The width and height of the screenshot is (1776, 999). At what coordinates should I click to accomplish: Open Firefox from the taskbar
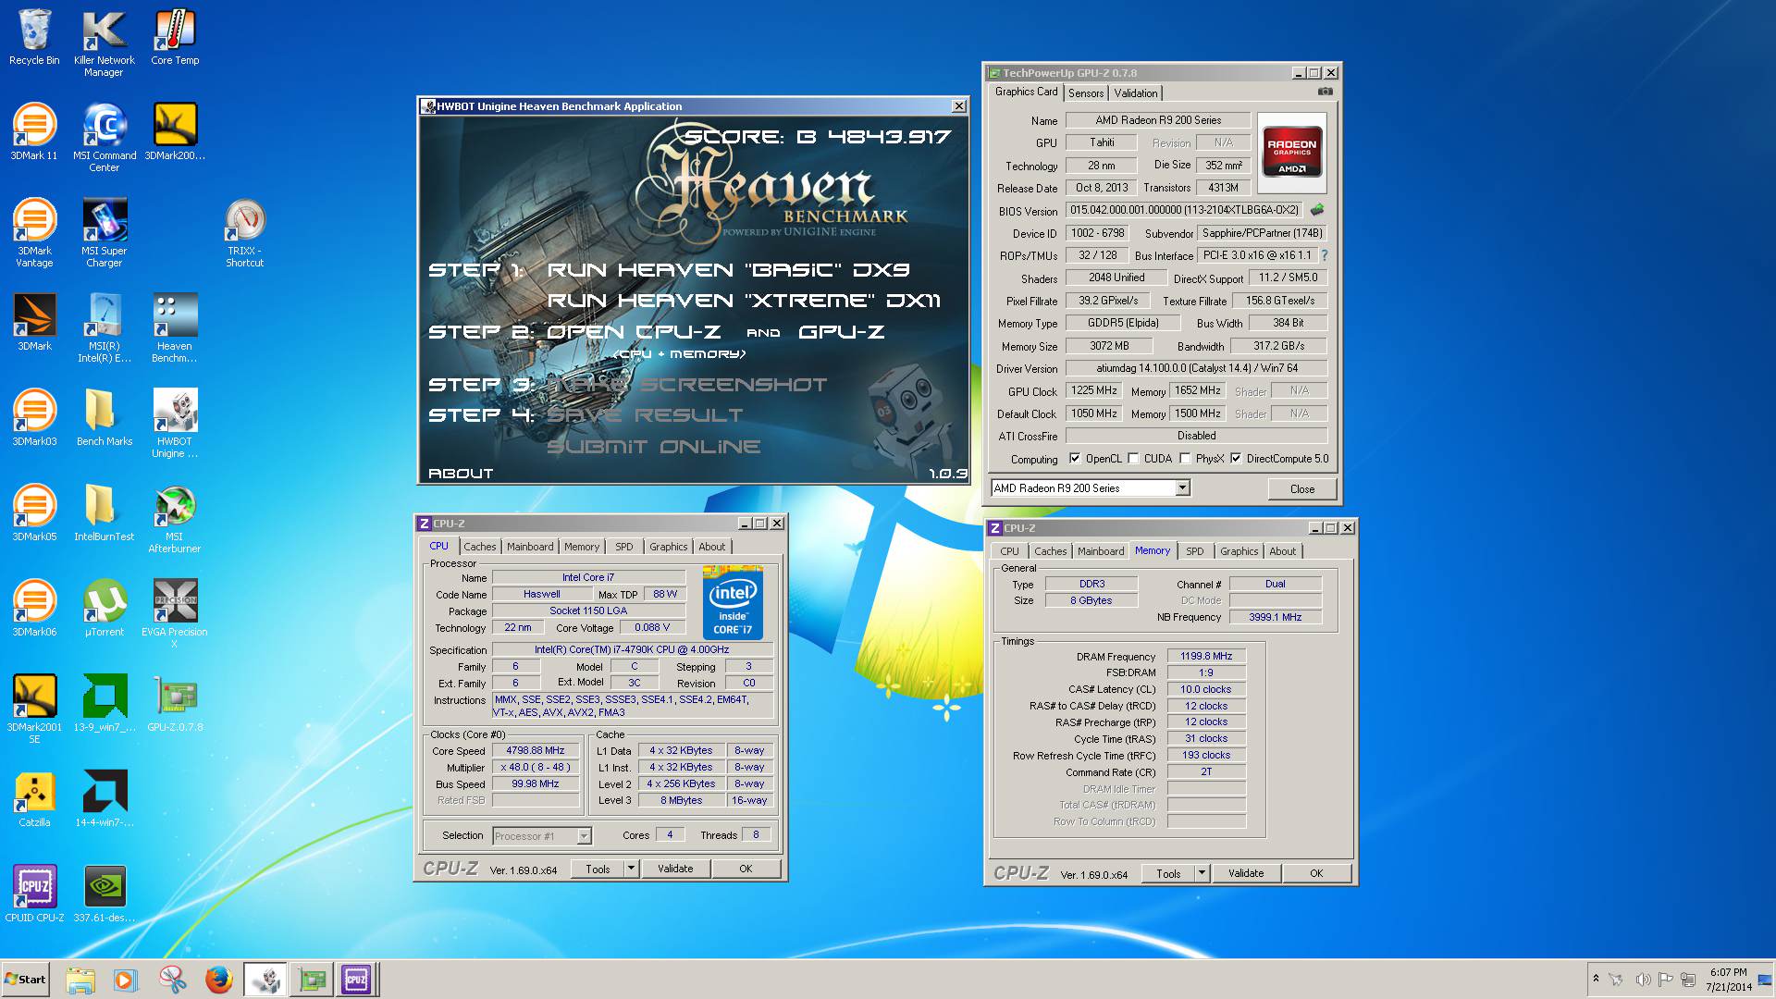click(218, 980)
